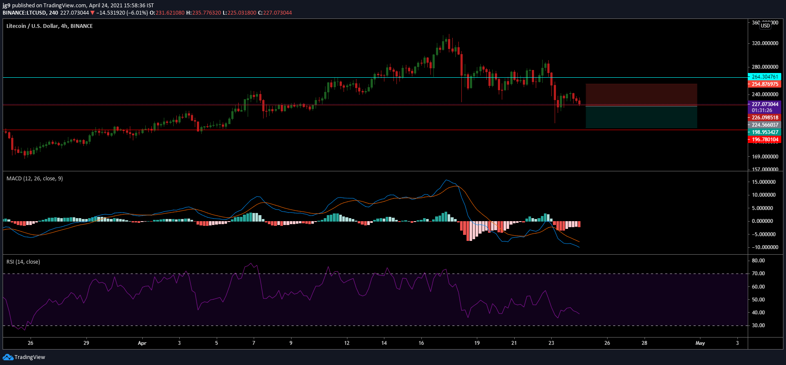Click the May label on time axis
The width and height of the screenshot is (786, 365).
click(700, 343)
